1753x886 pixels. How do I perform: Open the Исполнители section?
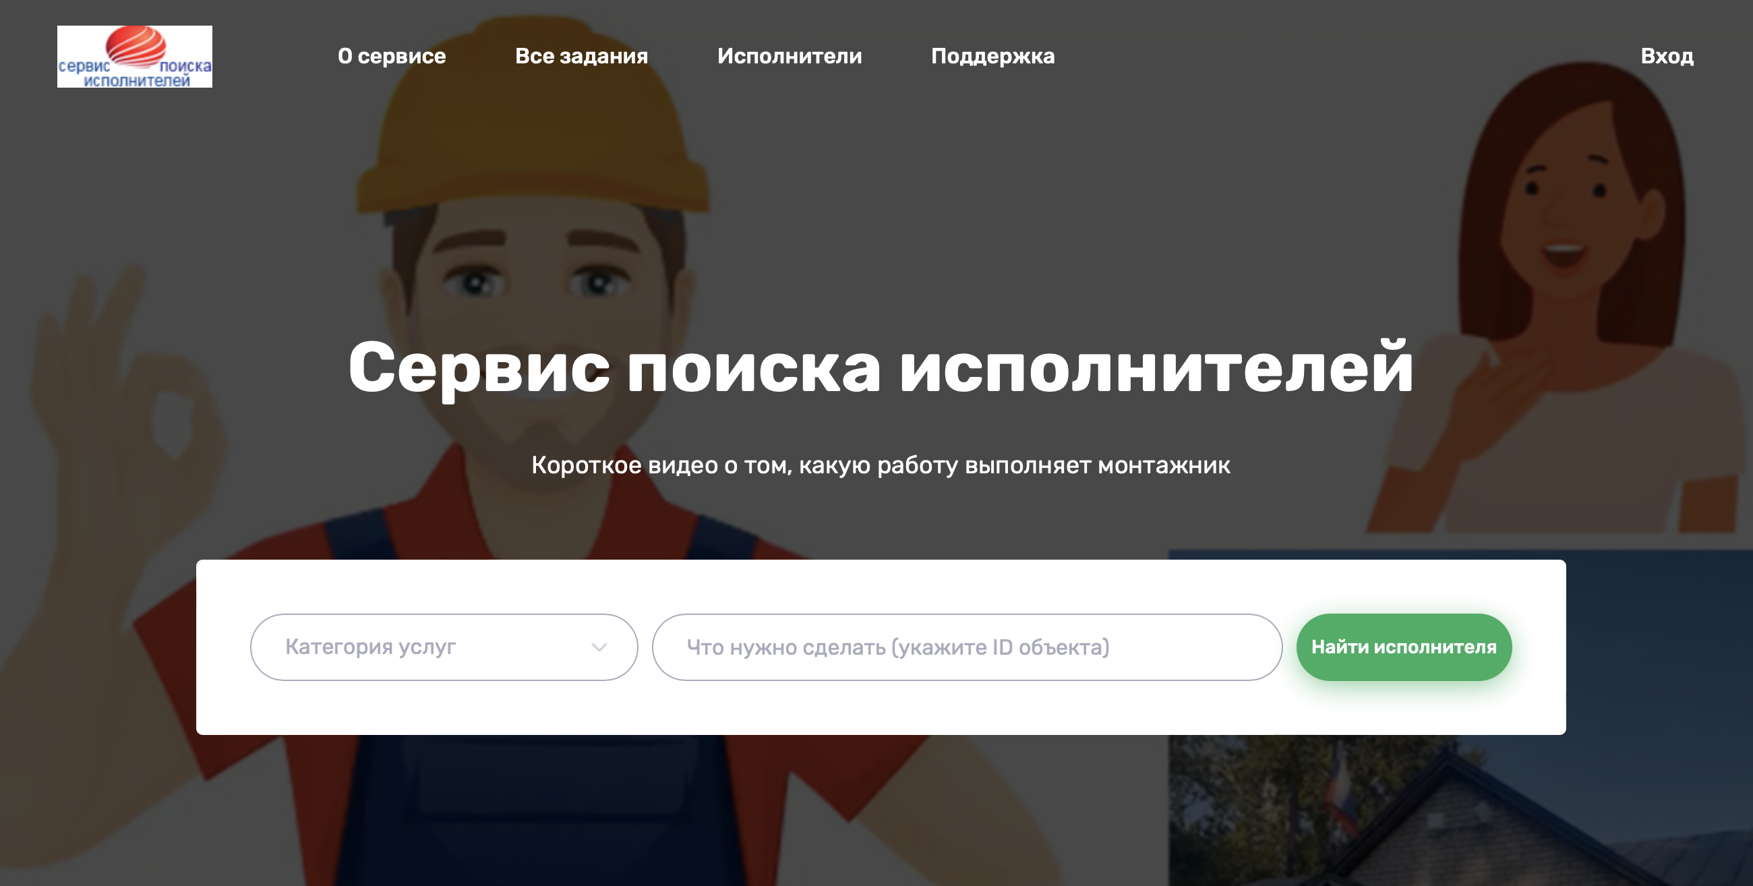coord(789,56)
